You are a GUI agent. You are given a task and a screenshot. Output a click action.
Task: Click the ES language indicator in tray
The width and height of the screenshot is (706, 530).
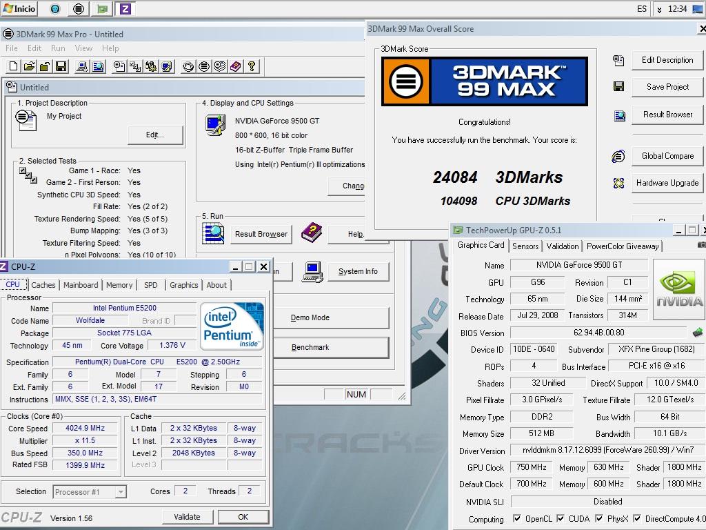(x=642, y=9)
